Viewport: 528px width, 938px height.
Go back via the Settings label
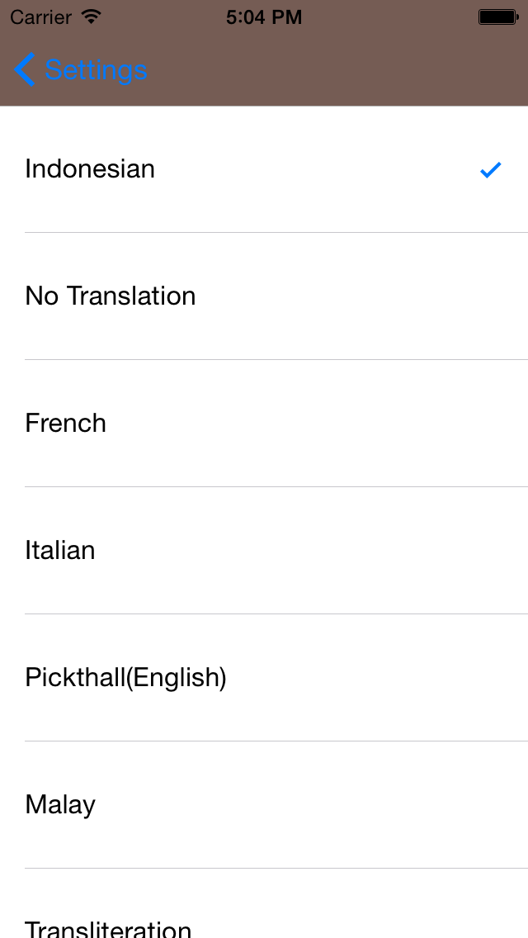coord(96,70)
